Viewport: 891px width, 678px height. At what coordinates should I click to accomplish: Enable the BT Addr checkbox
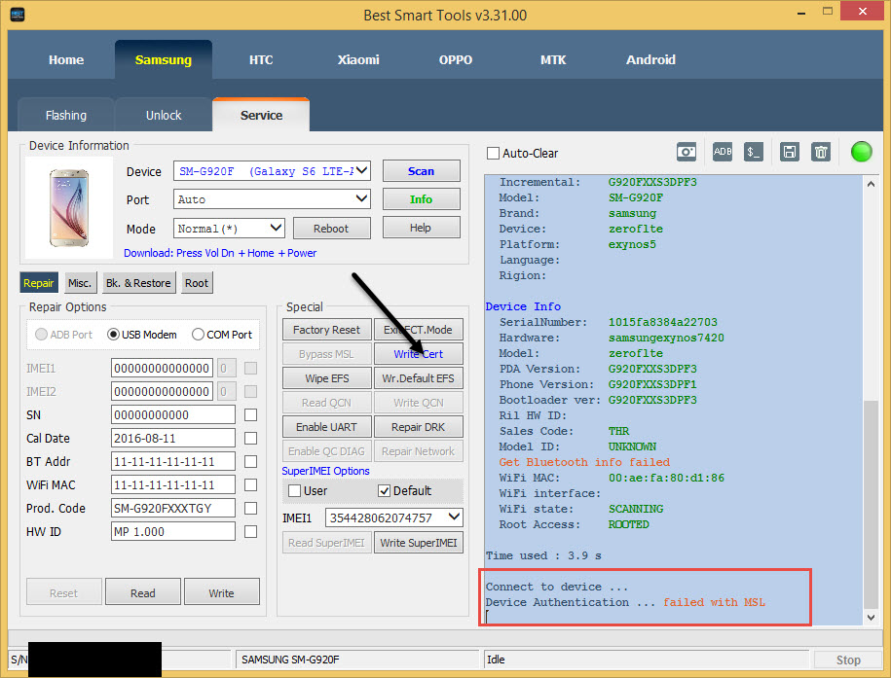click(250, 462)
